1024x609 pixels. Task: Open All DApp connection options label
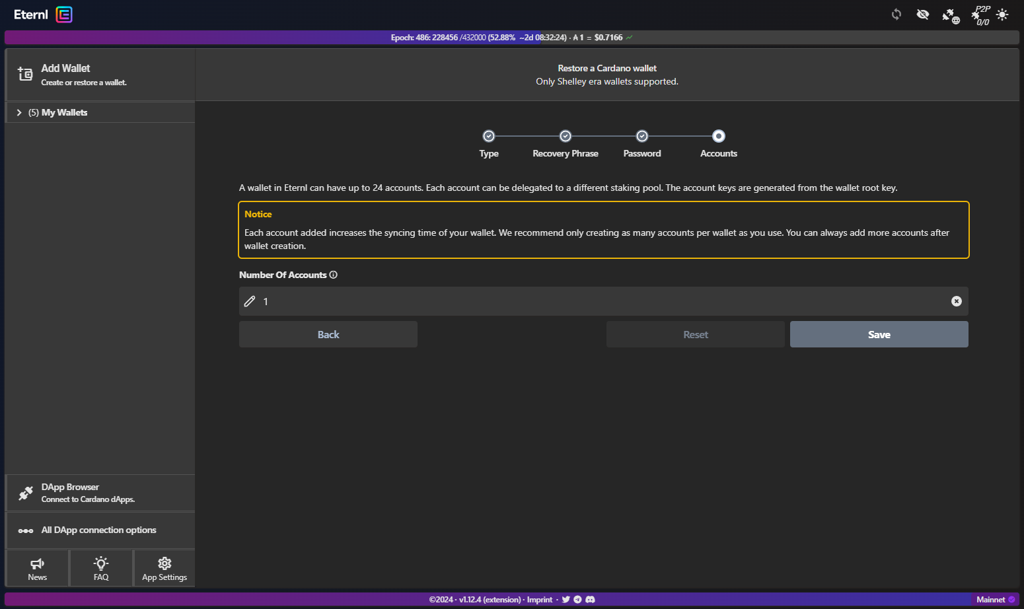(x=99, y=530)
